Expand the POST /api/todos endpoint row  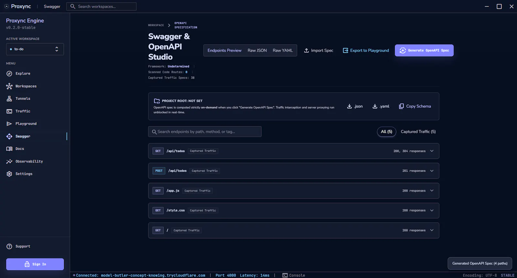294,171
